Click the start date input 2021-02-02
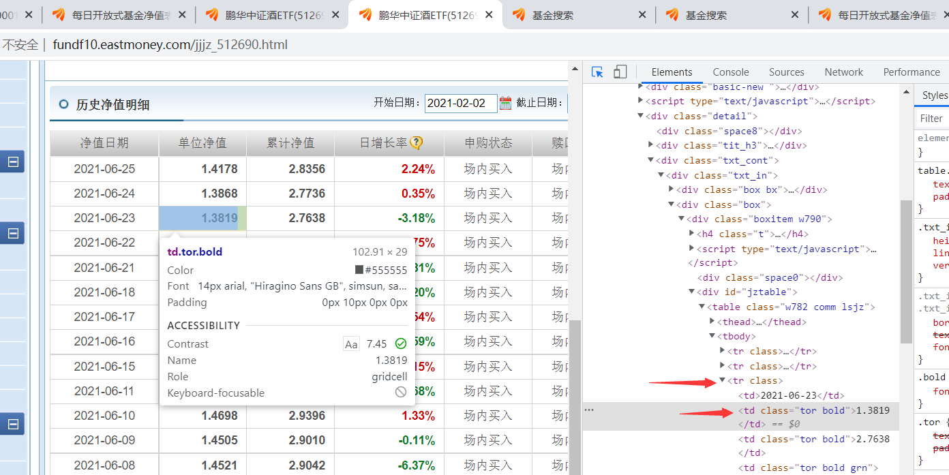 [x=461, y=103]
